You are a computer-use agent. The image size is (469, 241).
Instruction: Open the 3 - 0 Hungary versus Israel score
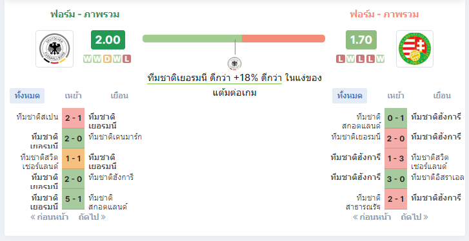[x=395, y=179]
